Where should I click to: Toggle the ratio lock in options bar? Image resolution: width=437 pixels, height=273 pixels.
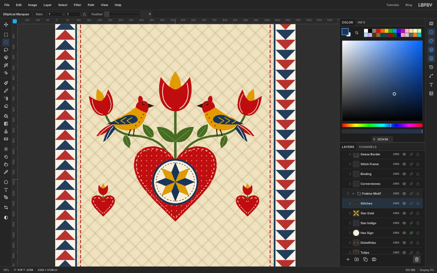point(84,14)
